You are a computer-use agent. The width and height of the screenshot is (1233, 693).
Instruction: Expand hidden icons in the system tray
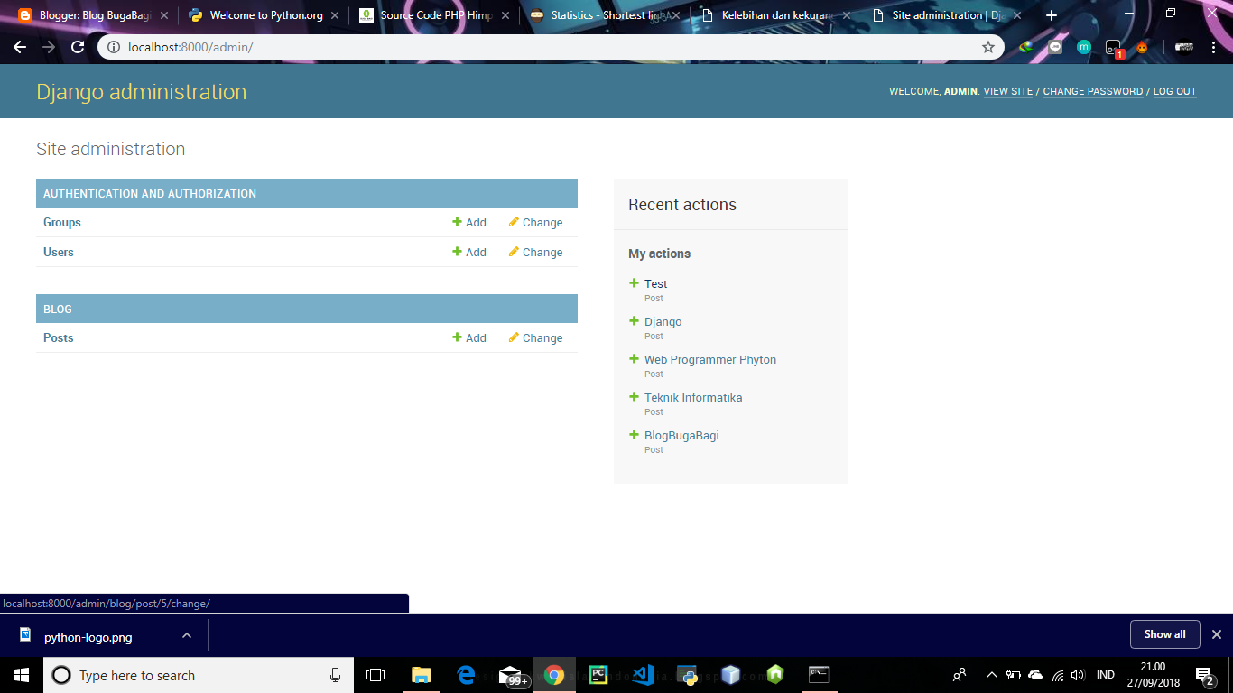click(991, 675)
